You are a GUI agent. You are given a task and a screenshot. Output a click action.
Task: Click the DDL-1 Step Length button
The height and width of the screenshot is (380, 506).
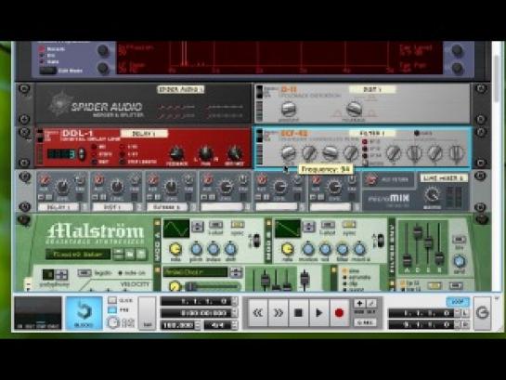click(123, 162)
